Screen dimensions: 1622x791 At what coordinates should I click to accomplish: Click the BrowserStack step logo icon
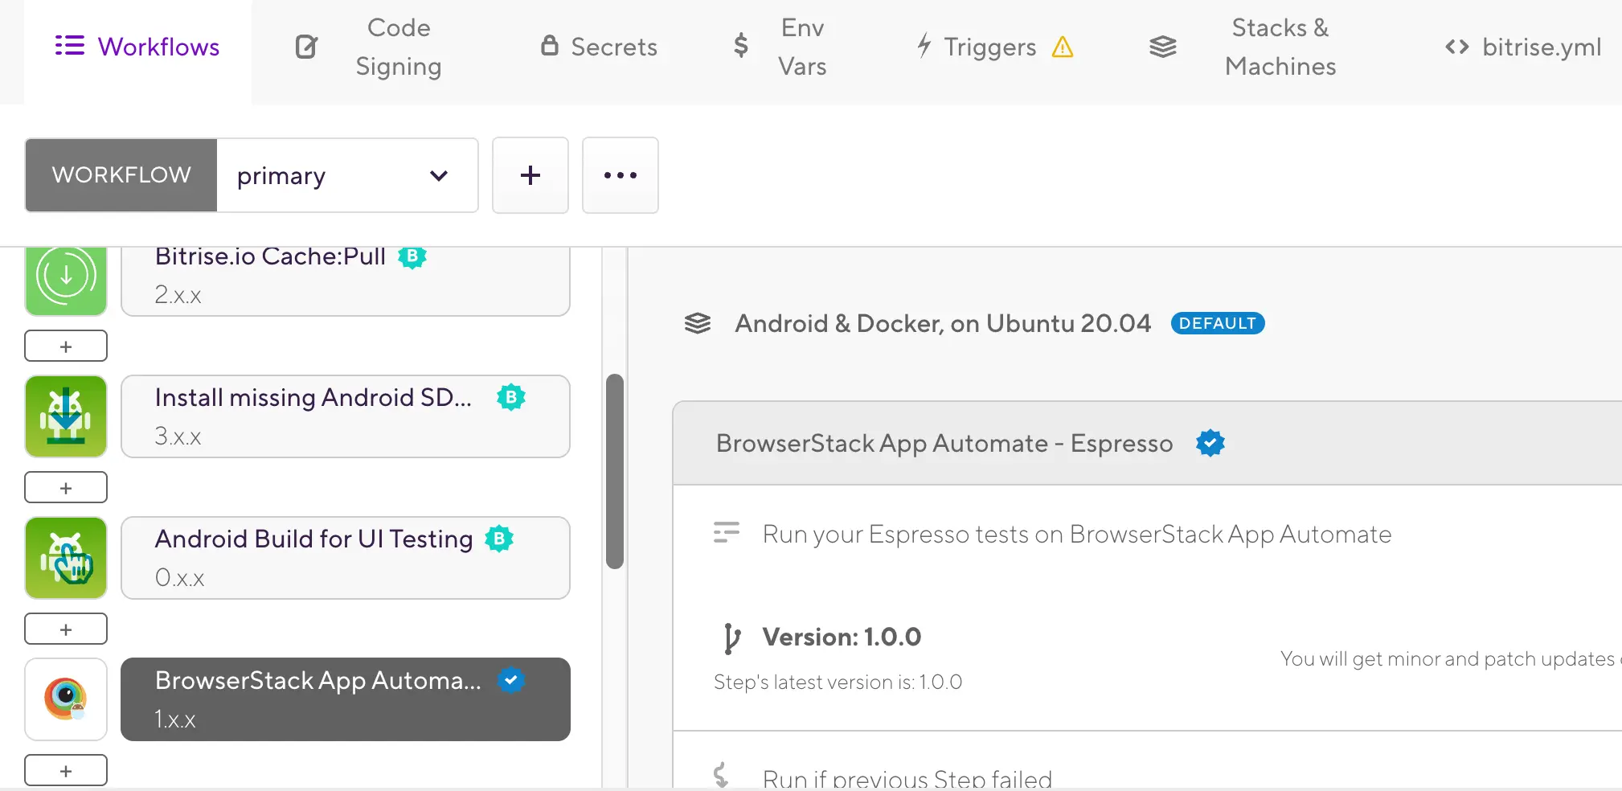tap(66, 699)
